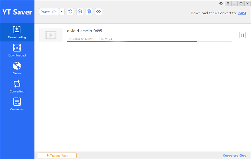The height and width of the screenshot is (159, 251).
Task: Toggle the private mode eye icon
Action: coord(99,12)
